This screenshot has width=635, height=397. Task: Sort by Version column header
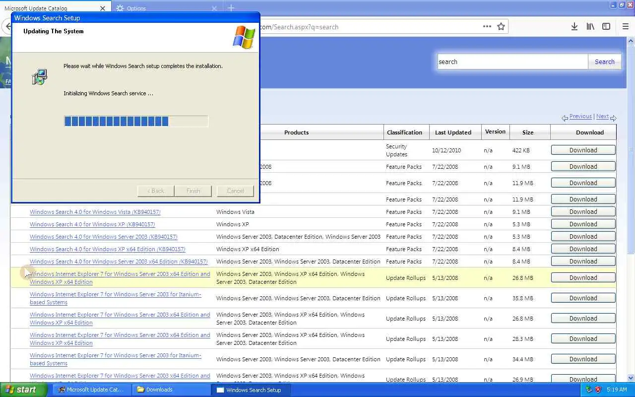pyautogui.click(x=495, y=132)
